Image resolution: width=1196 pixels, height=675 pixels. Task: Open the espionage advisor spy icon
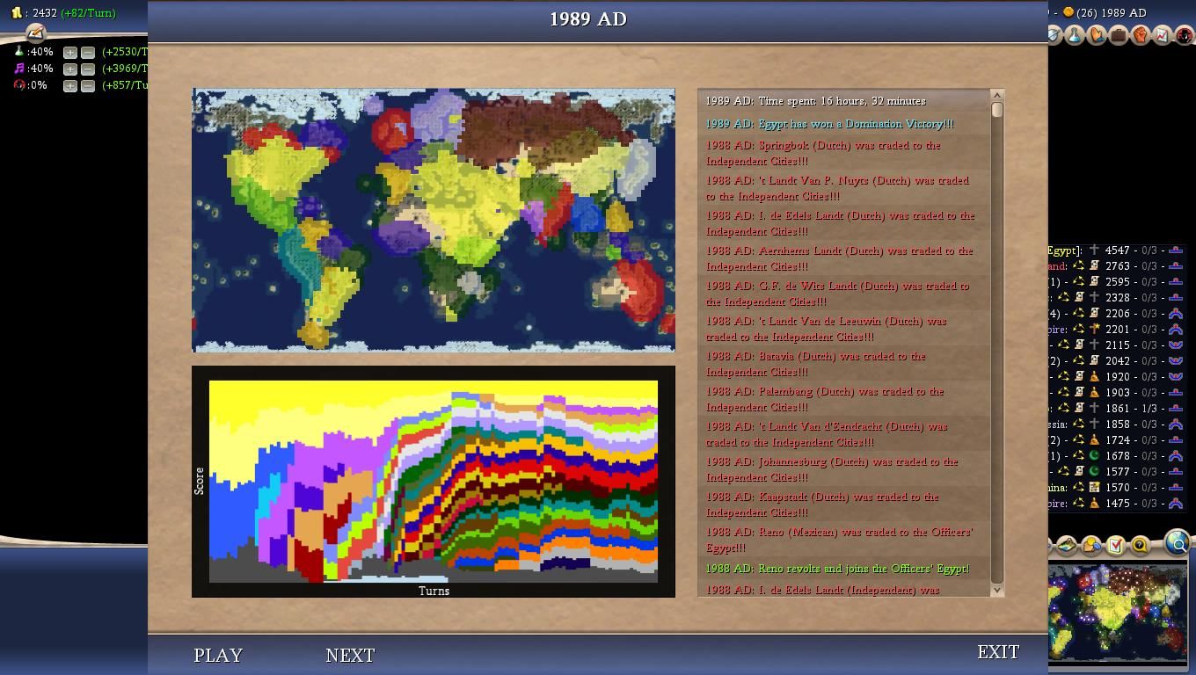pyautogui.click(x=1185, y=35)
